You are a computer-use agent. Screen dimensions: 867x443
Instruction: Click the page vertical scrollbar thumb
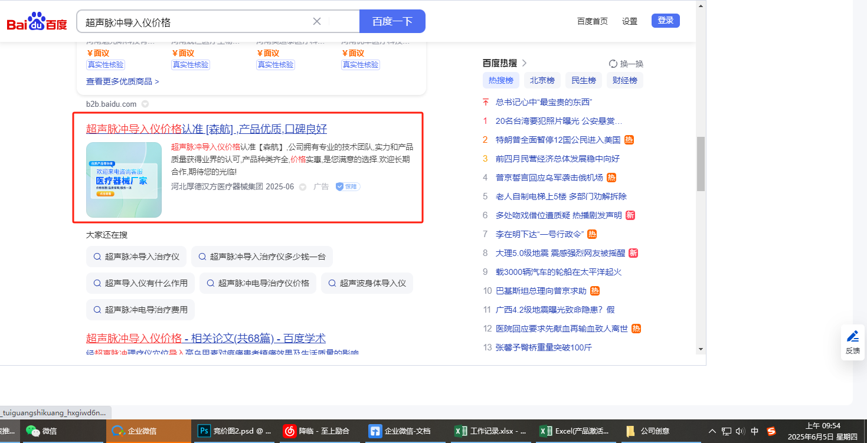click(701, 164)
